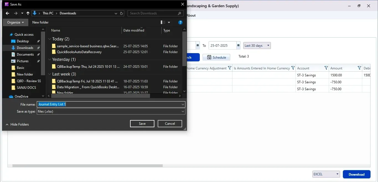Open the To date calendar picker icon
This screenshot has width=378, height=182.
click(x=238, y=45)
